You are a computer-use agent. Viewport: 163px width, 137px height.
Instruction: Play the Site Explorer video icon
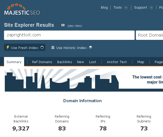coord(63,25)
